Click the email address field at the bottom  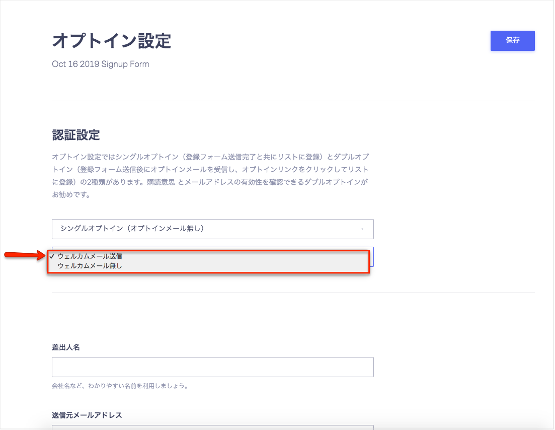tap(212, 427)
